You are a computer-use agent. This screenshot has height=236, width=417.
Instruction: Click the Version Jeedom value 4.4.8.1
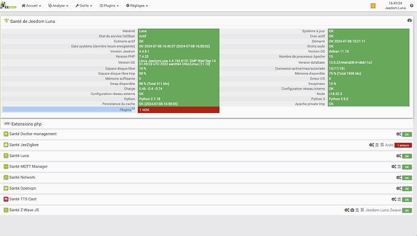tap(144, 51)
